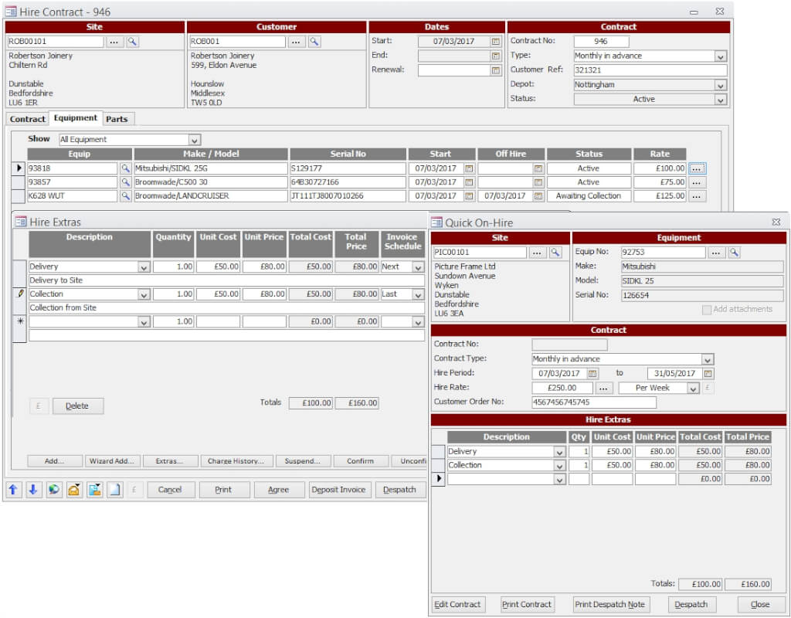This screenshot has width=791, height=618.
Task: Open the Per Week hire rate dropdown
Action: point(693,388)
